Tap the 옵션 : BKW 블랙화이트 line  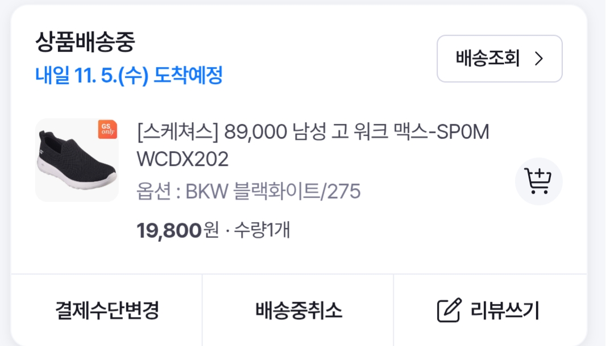tap(248, 191)
